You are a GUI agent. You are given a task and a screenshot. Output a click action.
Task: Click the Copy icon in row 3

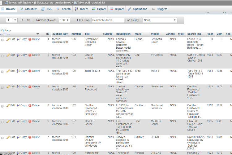pos(18,71)
